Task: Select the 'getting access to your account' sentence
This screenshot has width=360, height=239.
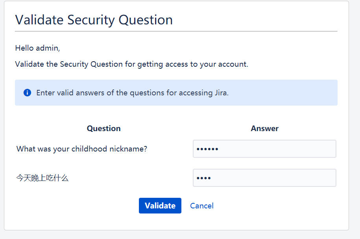Action: [131, 64]
